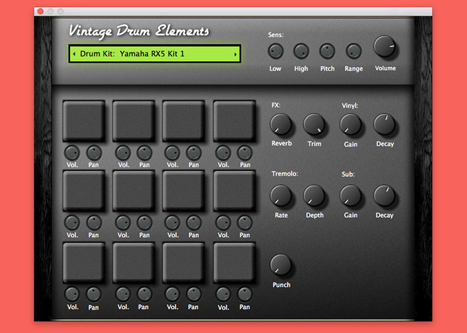Trigger the last drum pad in bottom row
This screenshot has height=333, width=467.
(x=234, y=263)
